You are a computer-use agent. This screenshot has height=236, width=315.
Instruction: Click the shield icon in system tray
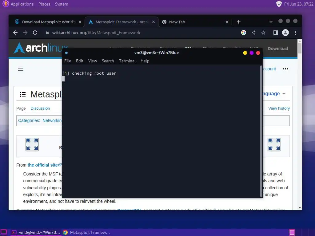coord(279,4)
